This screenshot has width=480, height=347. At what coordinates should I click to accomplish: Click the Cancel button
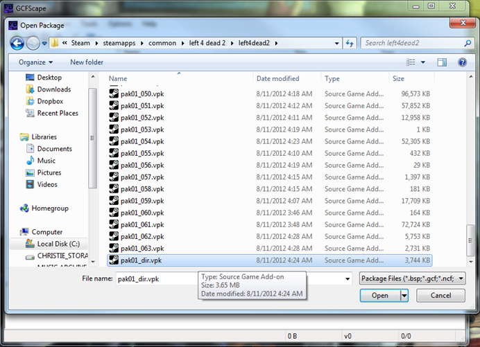(440, 296)
